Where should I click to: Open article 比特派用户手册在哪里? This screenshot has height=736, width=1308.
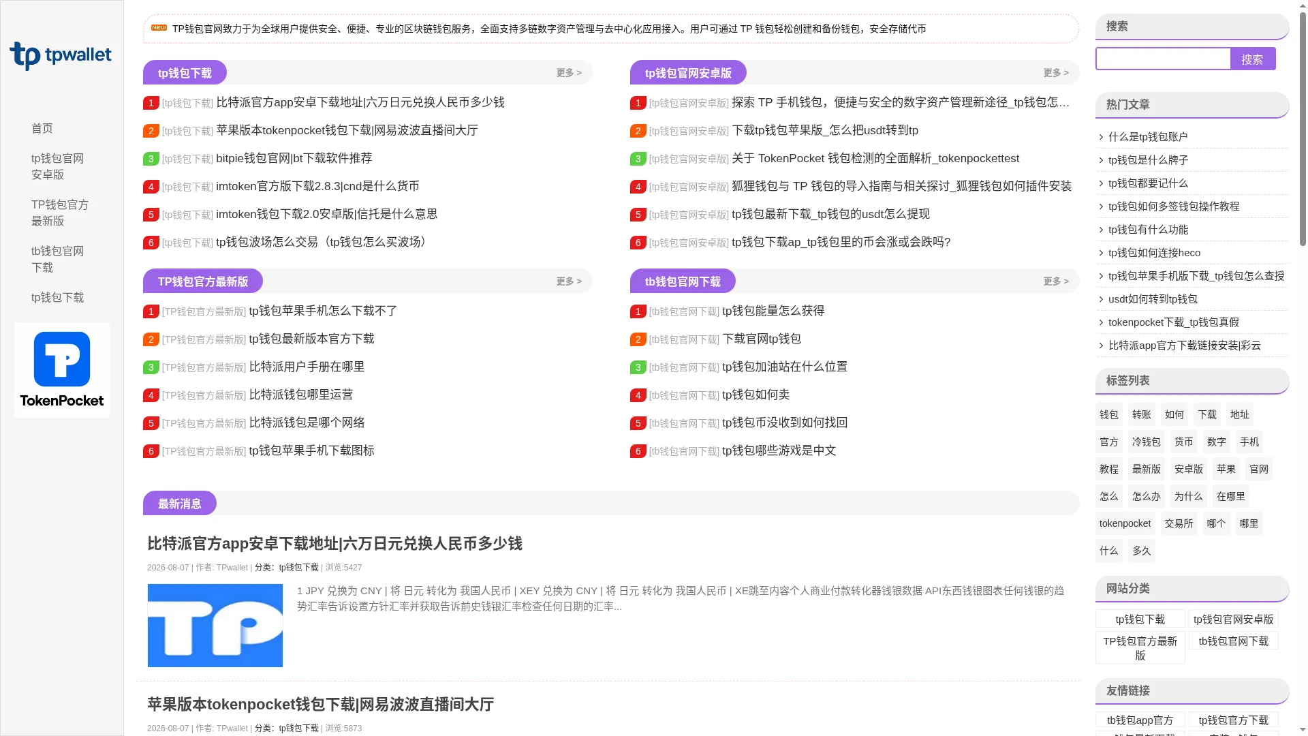(x=307, y=367)
